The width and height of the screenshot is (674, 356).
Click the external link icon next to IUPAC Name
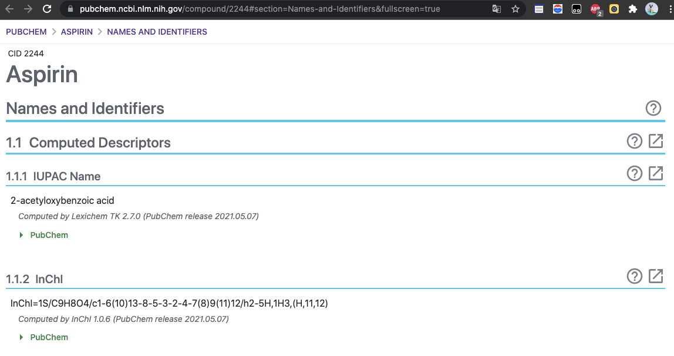(x=656, y=173)
